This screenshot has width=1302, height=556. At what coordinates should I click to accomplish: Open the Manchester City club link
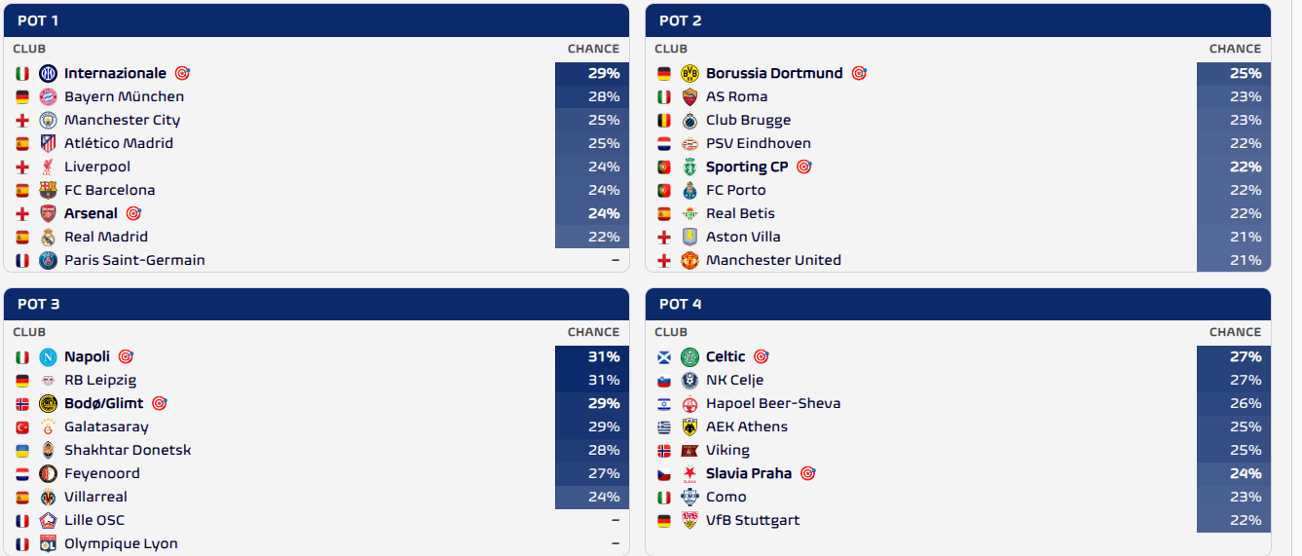click(122, 120)
